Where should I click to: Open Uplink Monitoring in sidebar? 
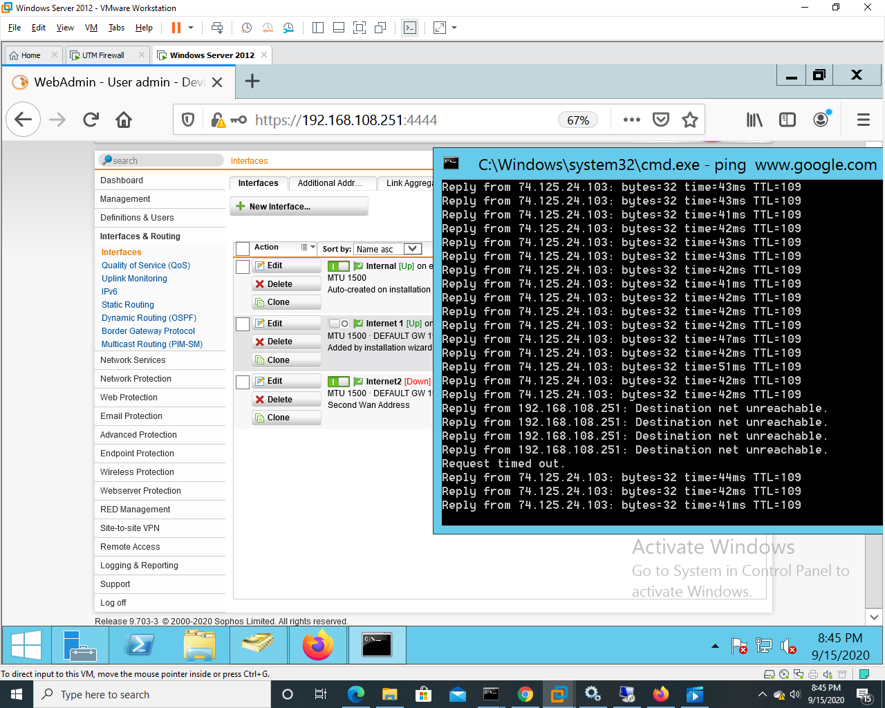point(134,279)
